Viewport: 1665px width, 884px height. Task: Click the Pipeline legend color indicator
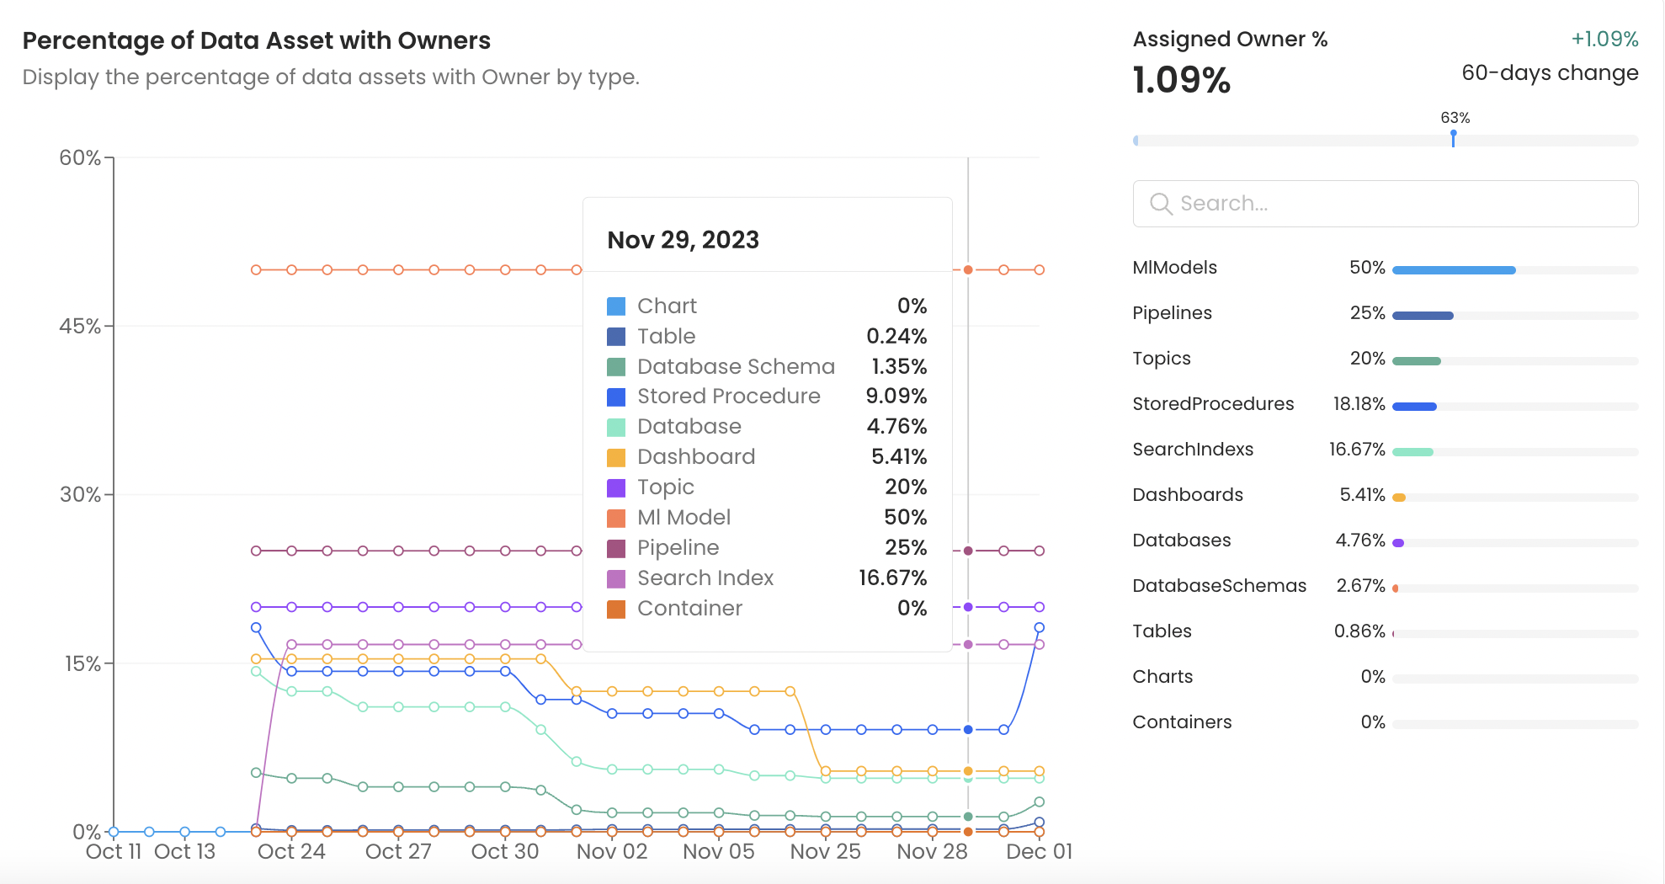[x=618, y=547]
